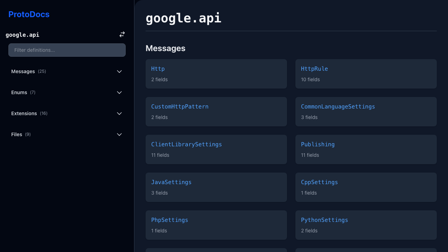Viewport: 448px width, 252px height.
Task: Click "2 fields" under CustomHttpPattern
Action: [x=160, y=117]
